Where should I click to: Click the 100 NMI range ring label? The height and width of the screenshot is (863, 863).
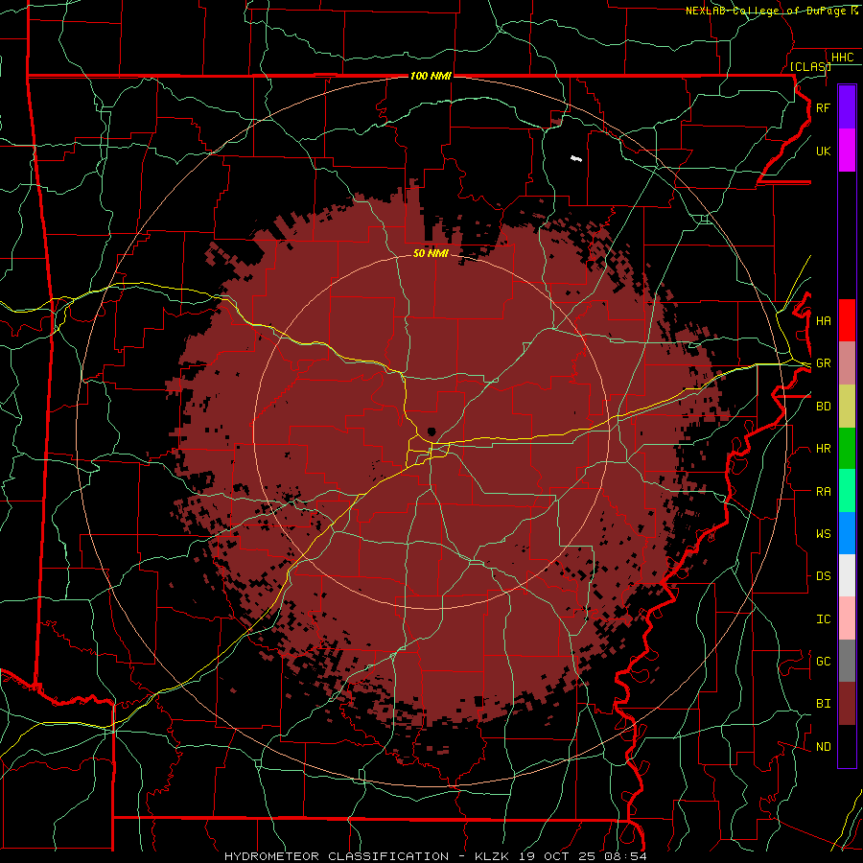click(431, 76)
